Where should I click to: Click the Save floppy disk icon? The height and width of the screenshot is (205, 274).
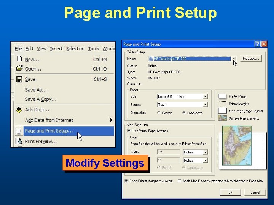[19, 79]
